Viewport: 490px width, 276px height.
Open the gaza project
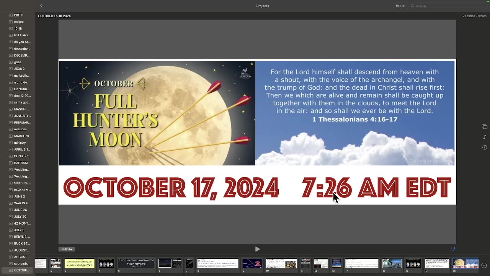coord(18,62)
